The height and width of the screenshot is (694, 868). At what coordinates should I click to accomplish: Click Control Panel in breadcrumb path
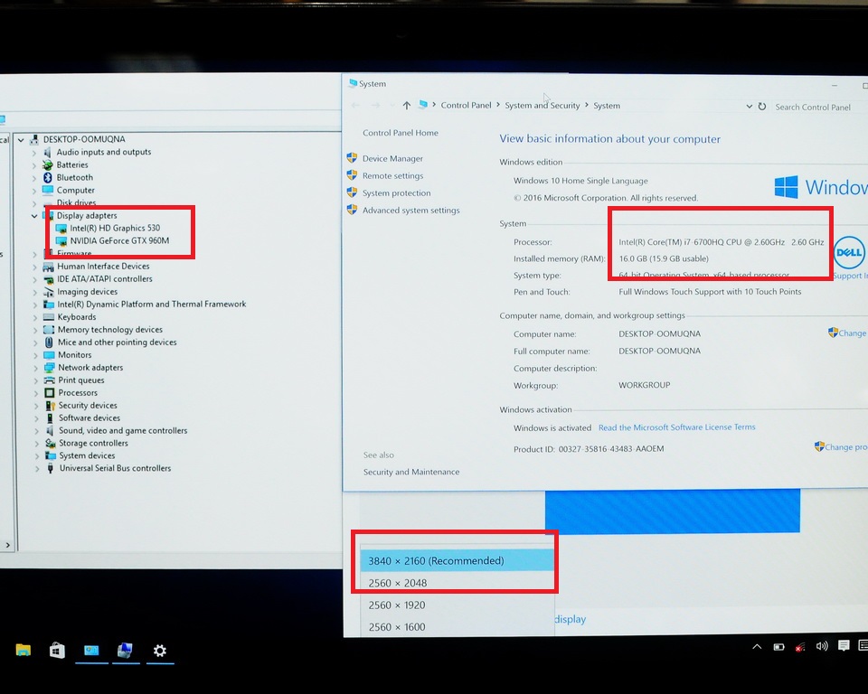[466, 105]
